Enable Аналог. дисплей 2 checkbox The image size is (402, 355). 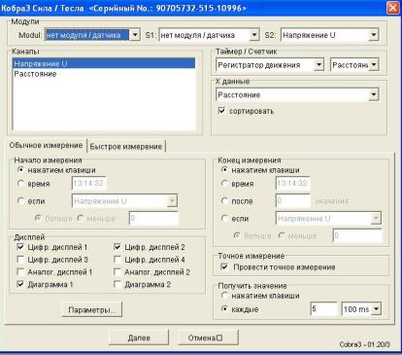[x=117, y=271]
